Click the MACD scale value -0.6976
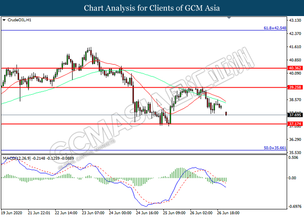The image size is (304, 217). [295, 207]
